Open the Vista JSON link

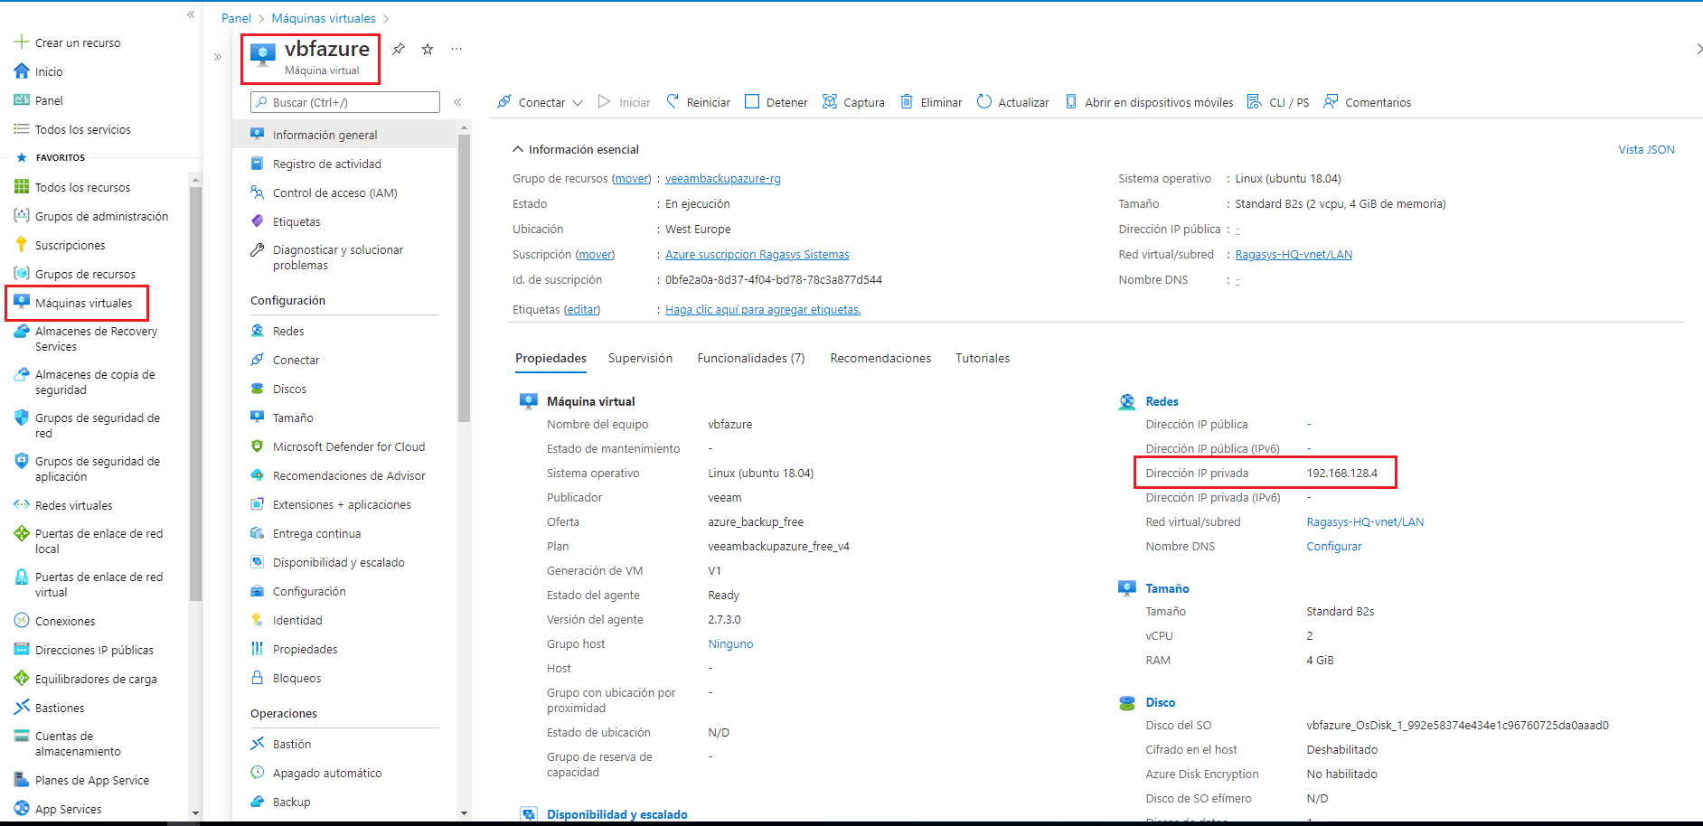(1646, 150)
